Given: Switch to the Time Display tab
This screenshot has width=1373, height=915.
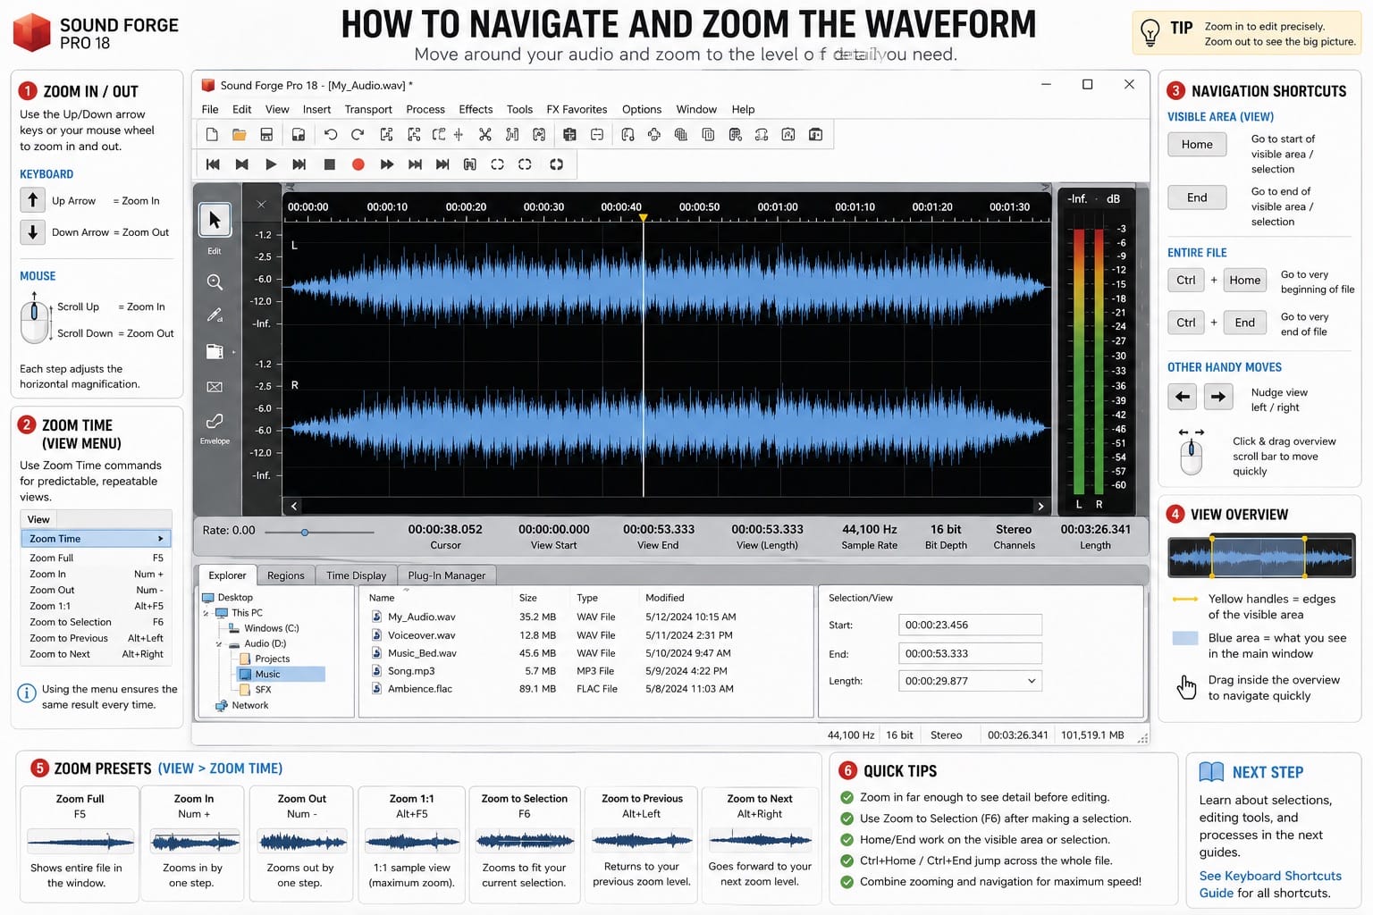Looking at the screenshot, I should click(x=356, y=575).
